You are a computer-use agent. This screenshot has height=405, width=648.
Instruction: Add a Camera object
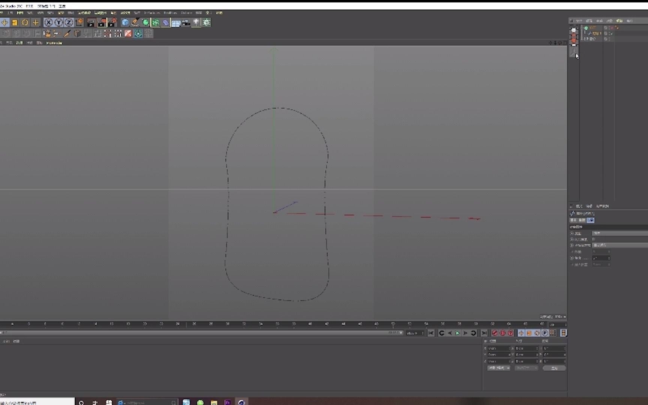click(186, 22)
